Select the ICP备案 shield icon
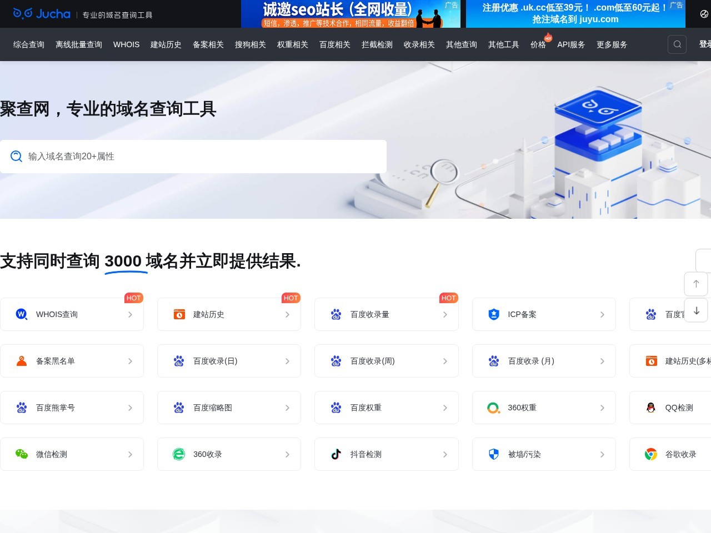 pyautogui.click(x=493, y=314)
